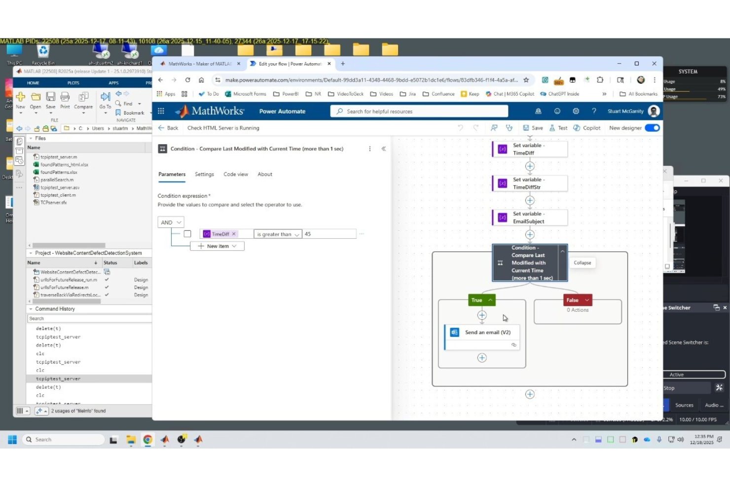Switch to the Code view tab

235,174
